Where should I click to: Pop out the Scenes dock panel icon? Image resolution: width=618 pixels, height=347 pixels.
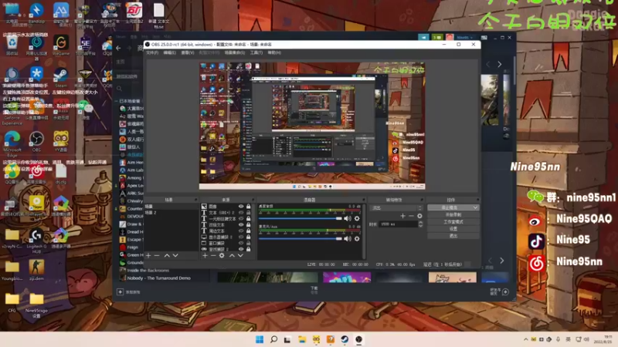tap(195, 200)
